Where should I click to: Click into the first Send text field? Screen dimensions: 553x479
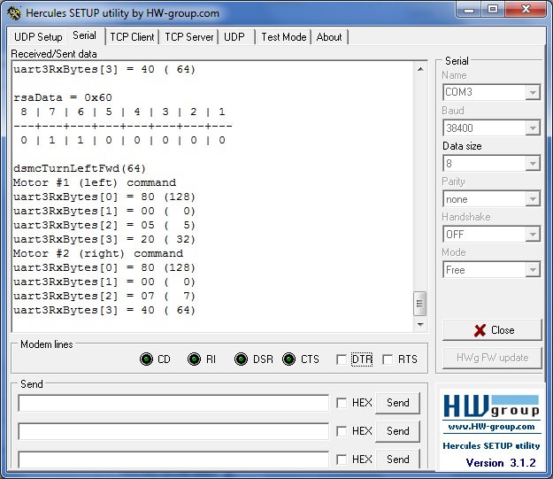(x=173, y=403)
